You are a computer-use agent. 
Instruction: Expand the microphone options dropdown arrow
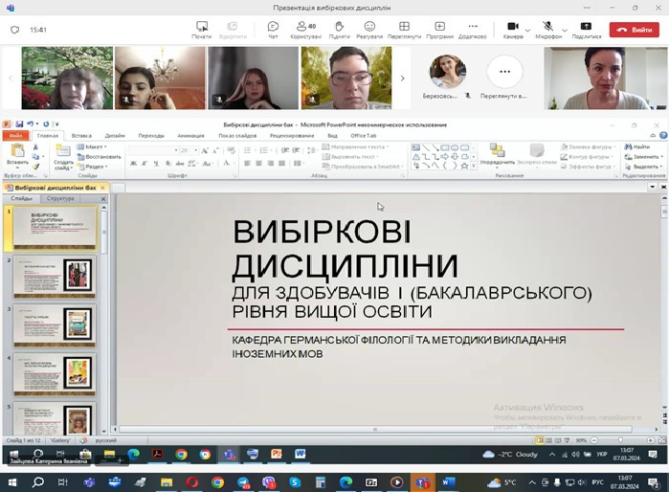click(565, 31)
